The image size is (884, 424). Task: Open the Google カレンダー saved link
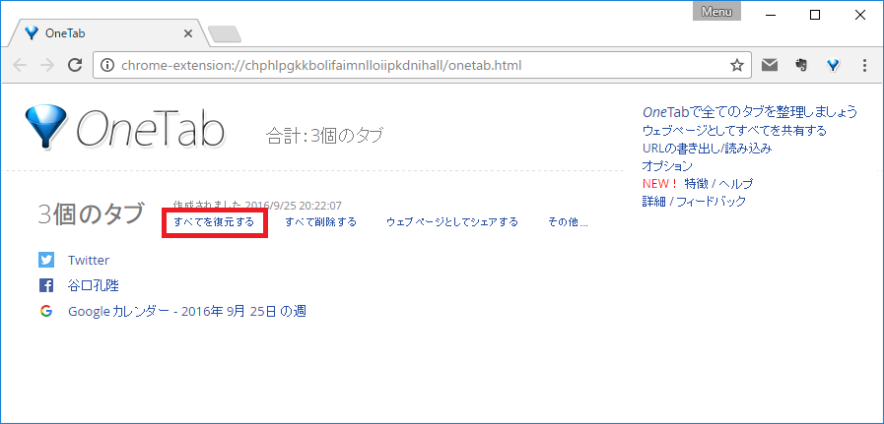187,312
